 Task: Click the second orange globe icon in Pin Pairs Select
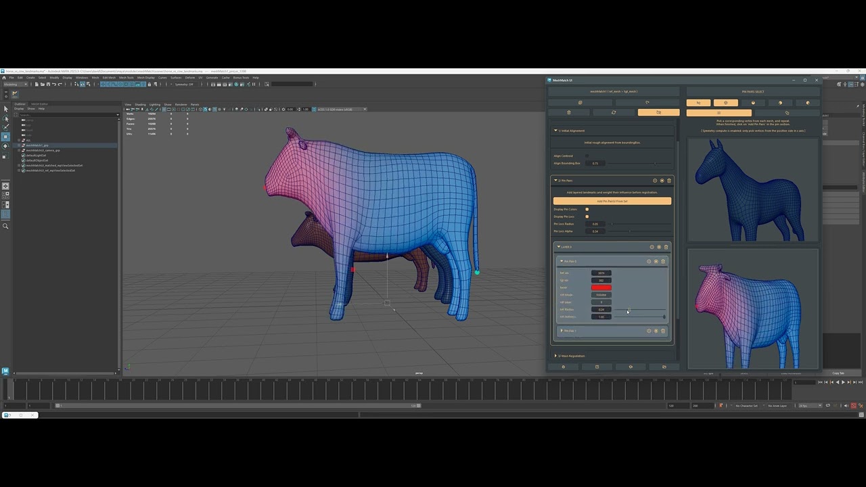pyautogui.click(x=725, y=103)
